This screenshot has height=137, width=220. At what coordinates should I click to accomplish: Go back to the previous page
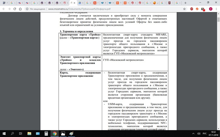(3, 9)
